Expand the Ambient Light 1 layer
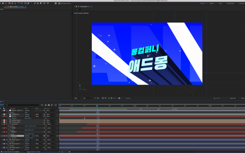 (3, 120)
